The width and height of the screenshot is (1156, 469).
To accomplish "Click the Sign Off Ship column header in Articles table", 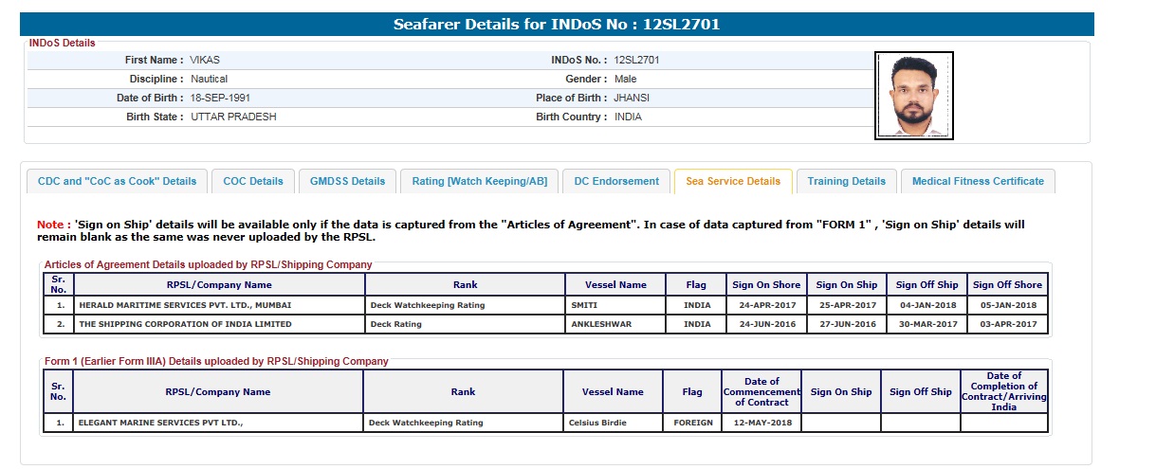I will (927, 284).
